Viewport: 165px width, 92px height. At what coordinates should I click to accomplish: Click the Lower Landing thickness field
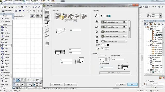click(x=106, y=67)
